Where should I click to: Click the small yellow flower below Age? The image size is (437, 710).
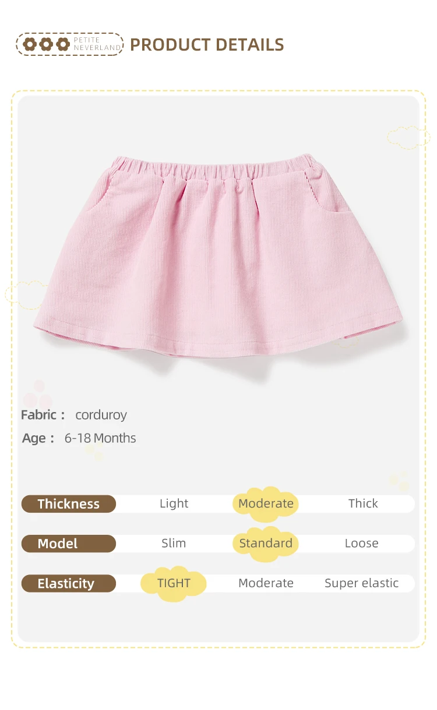pos(94,452)
